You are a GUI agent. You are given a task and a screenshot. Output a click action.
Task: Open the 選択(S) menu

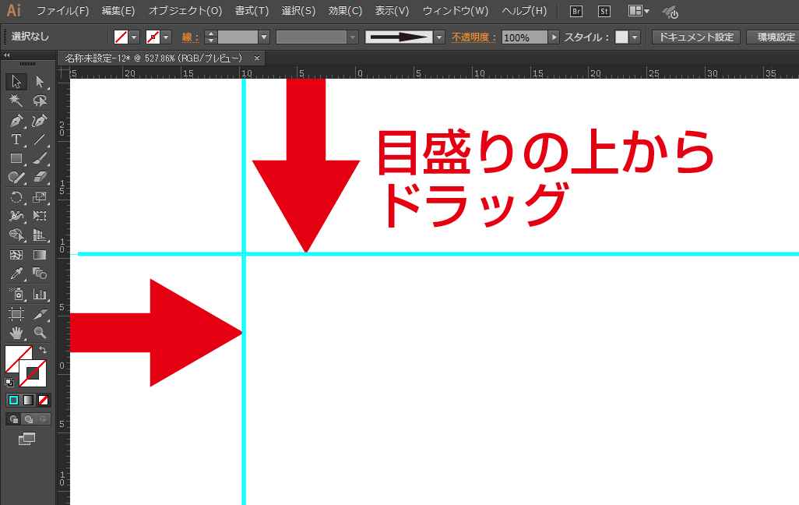[x=298, y=11]
